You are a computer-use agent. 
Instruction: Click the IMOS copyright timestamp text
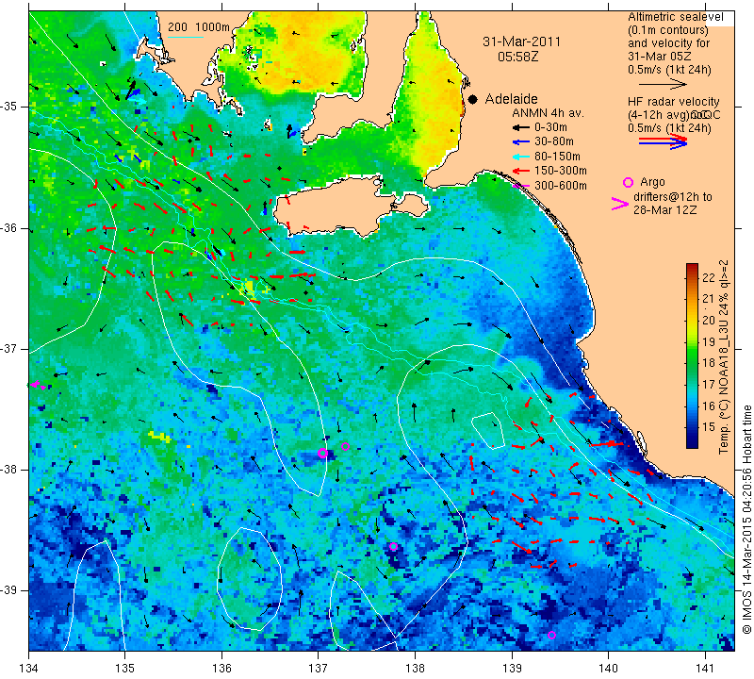point(746,520)
